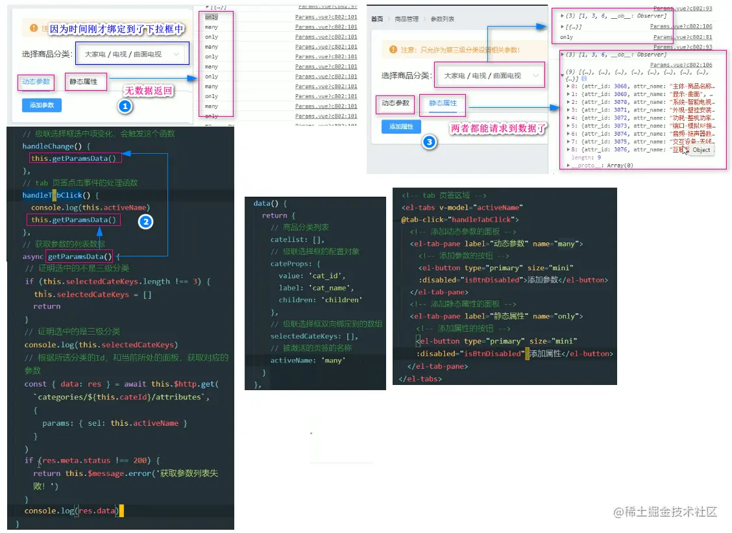Viewport: 732px width, 533px height.
Task: Click console.log(res.data) code line
Action: (72, 511)
